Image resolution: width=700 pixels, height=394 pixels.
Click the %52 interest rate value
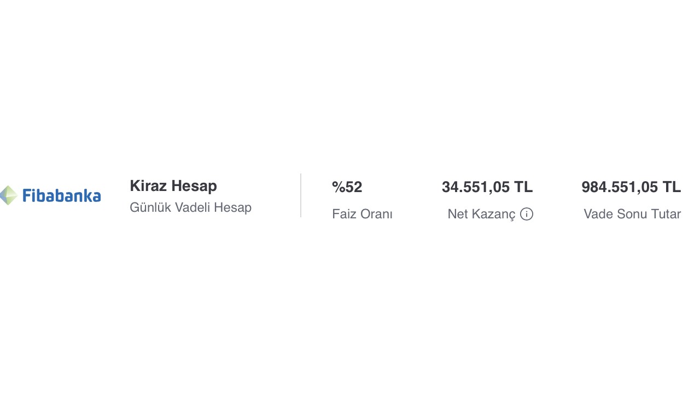click(x=347, y=187)
